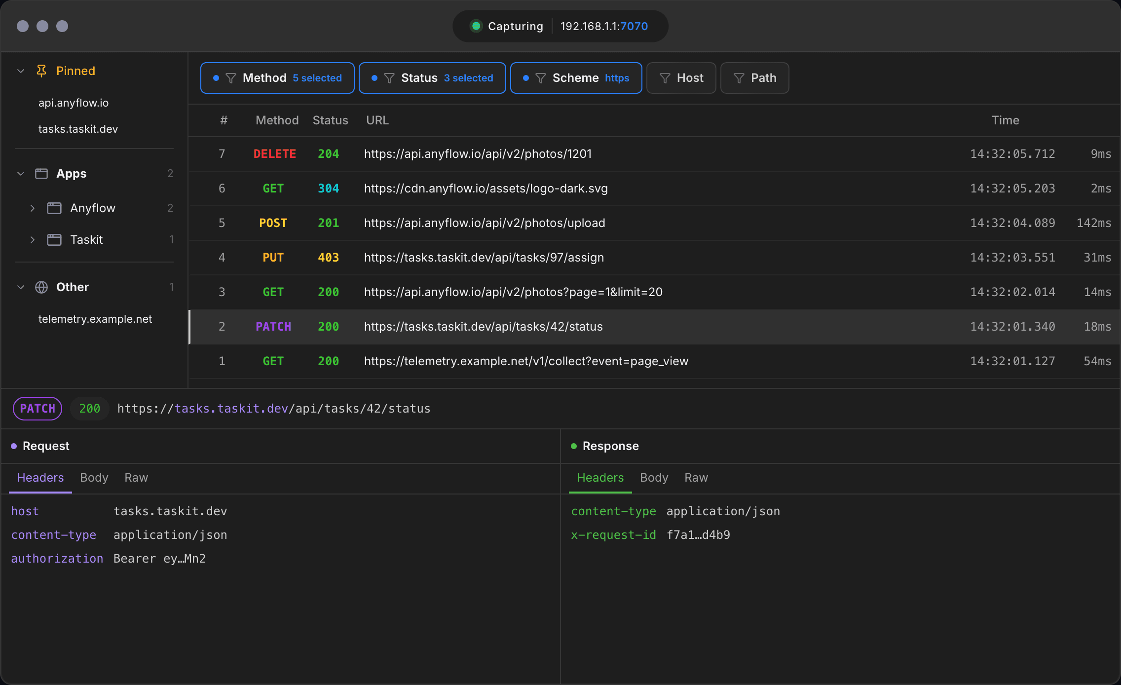
Task: Switch to the Request Headers tab
Action: click(40, 478)
